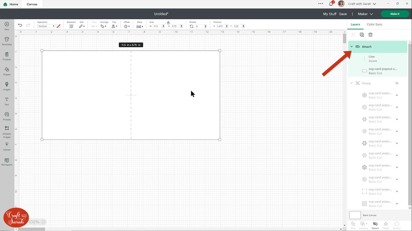Screen dimensions: 412x231
Task: Click the Rotate stepper arrows
Action: (206, 26)
